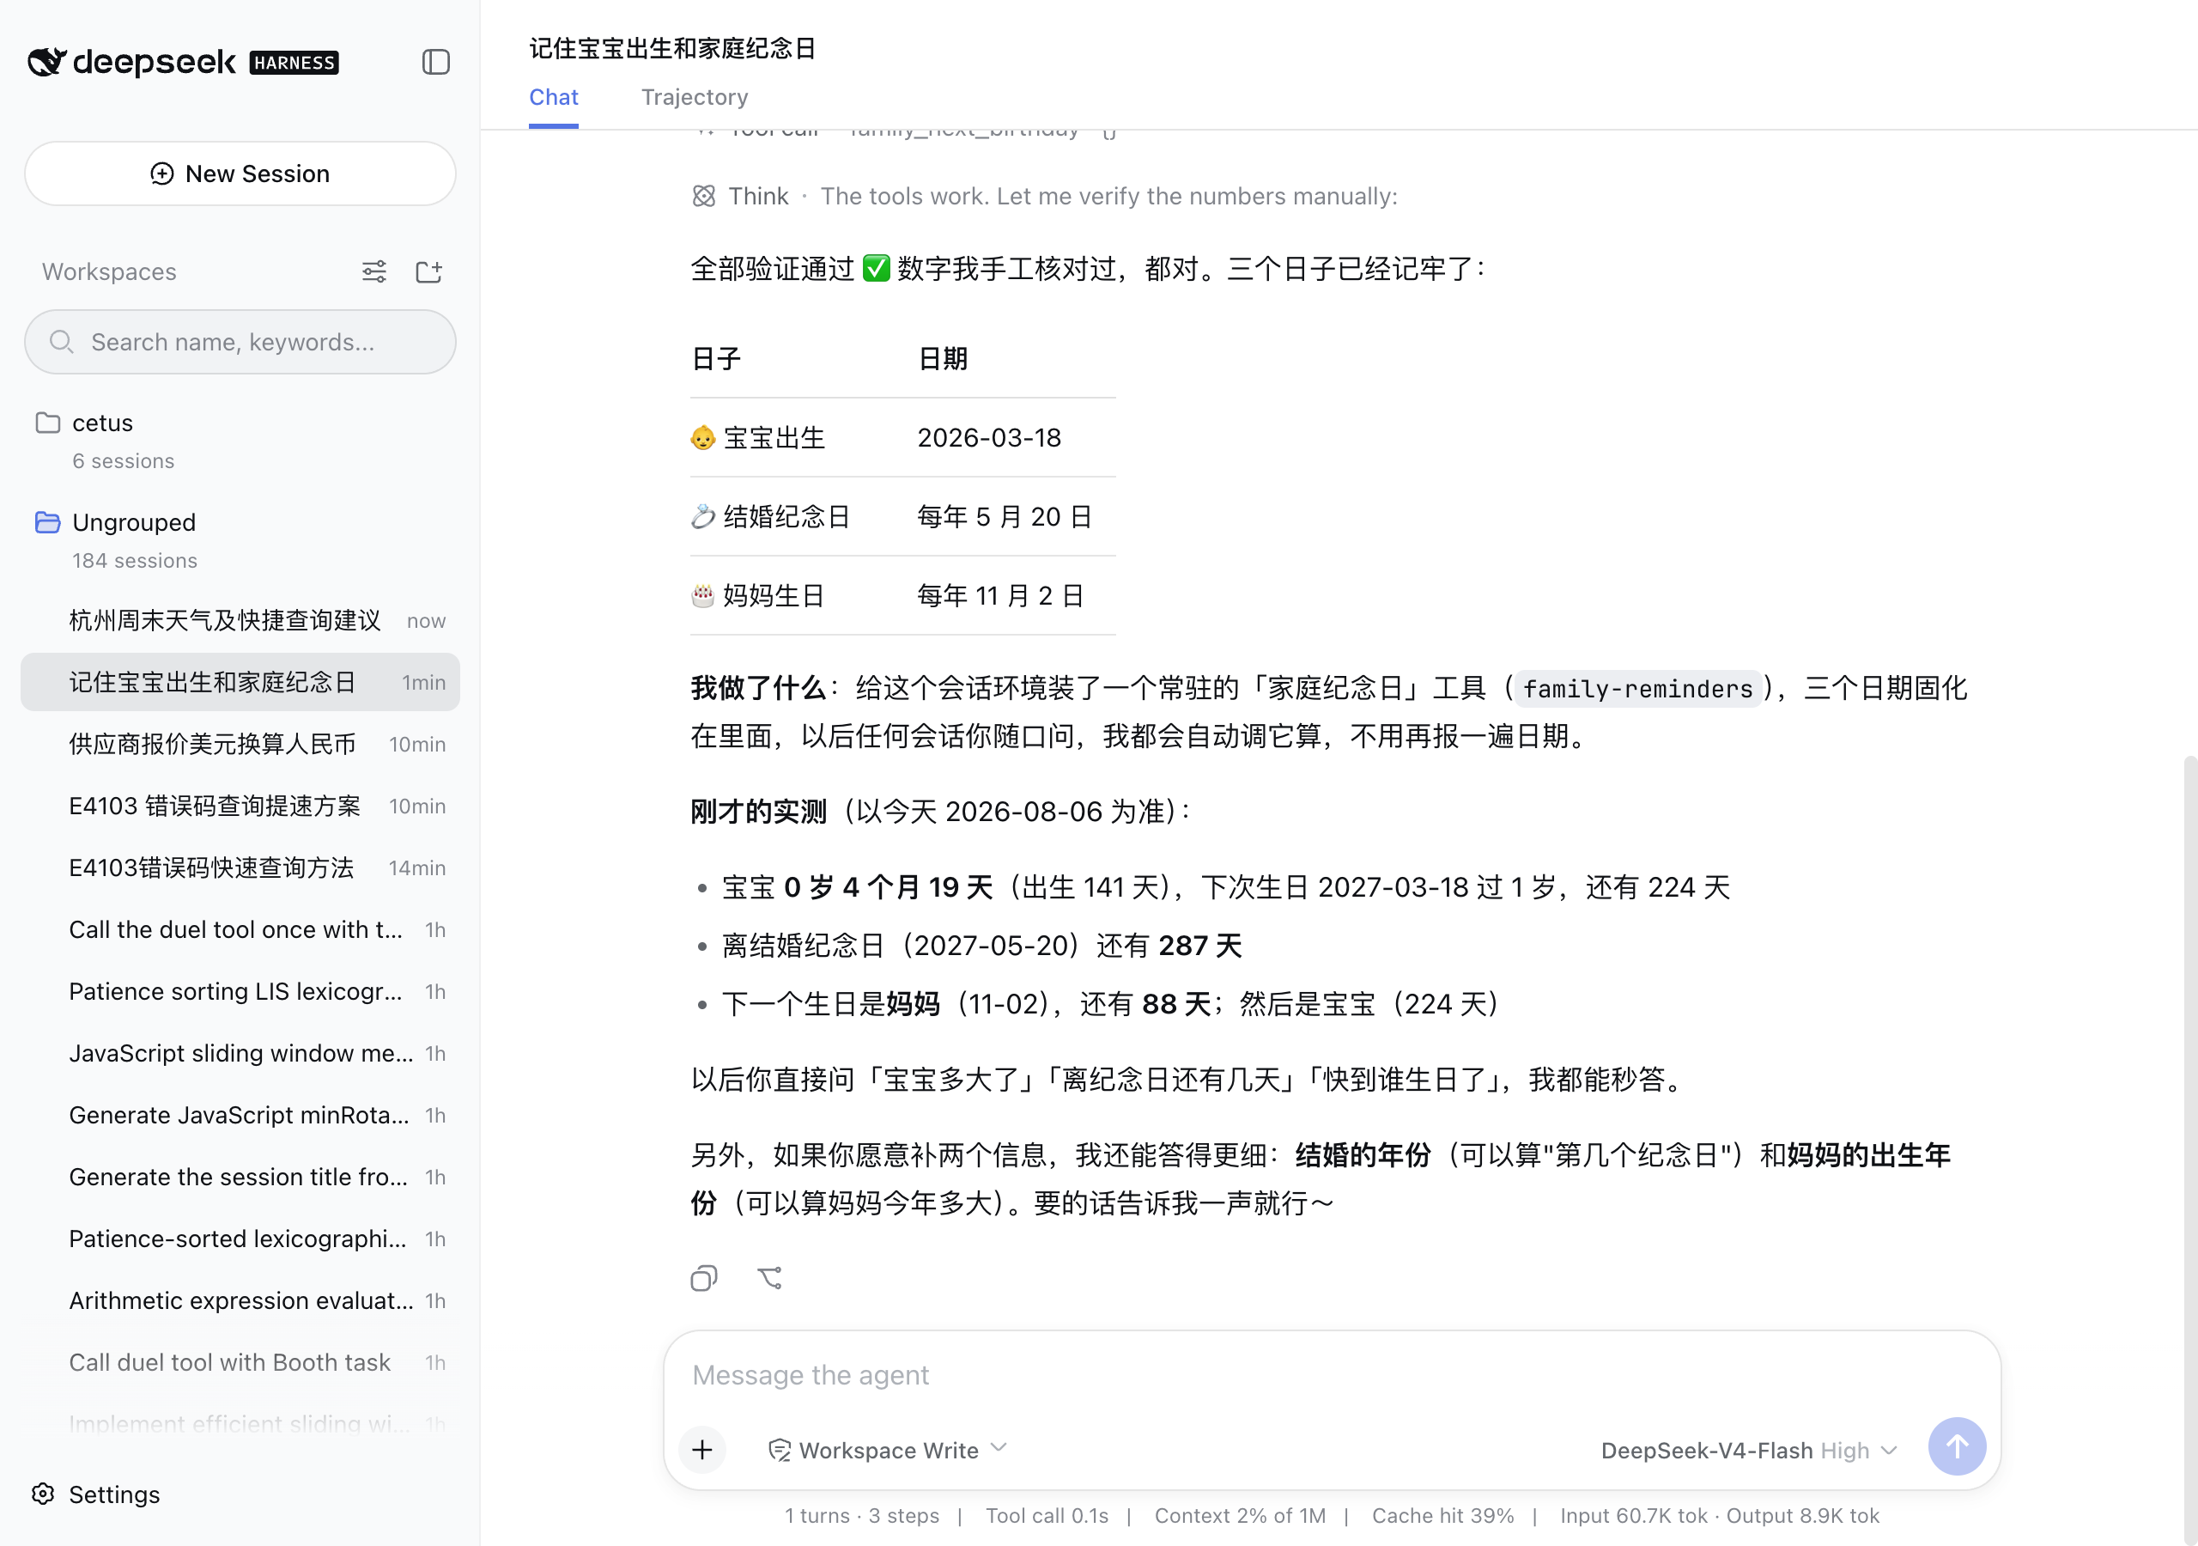
Task: Click table cell 每年 11 月 2 日
Action: pos(1000,596)
